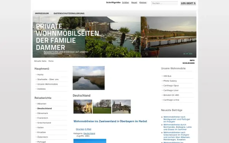
Task: Open the river landscape category image
Action: [x=89, y=78]
